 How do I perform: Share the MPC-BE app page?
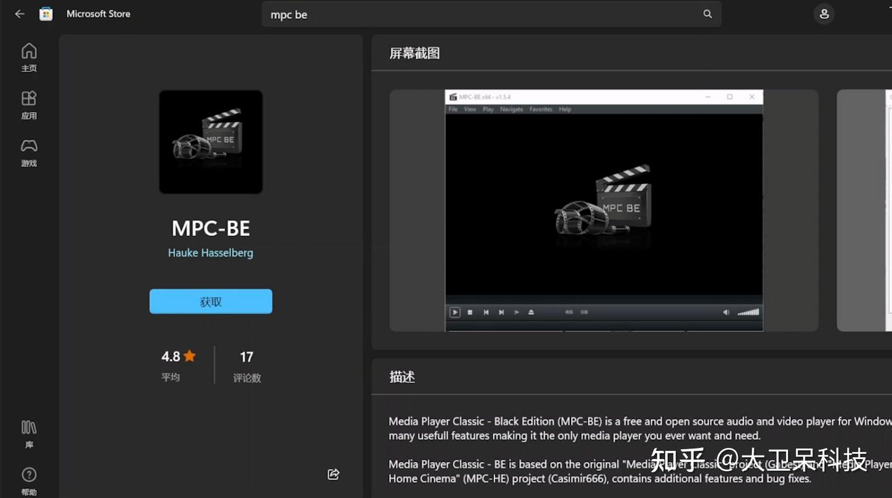click(333, 474)
